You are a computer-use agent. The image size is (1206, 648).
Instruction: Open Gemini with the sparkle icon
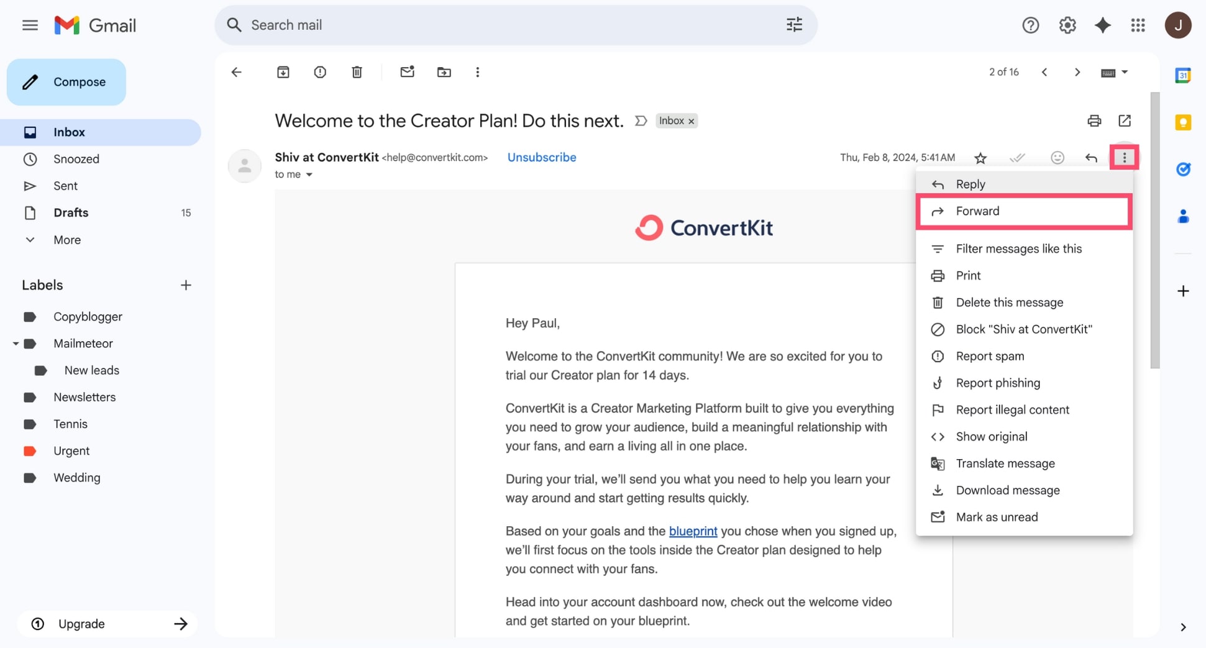(x=1103, y=25)
